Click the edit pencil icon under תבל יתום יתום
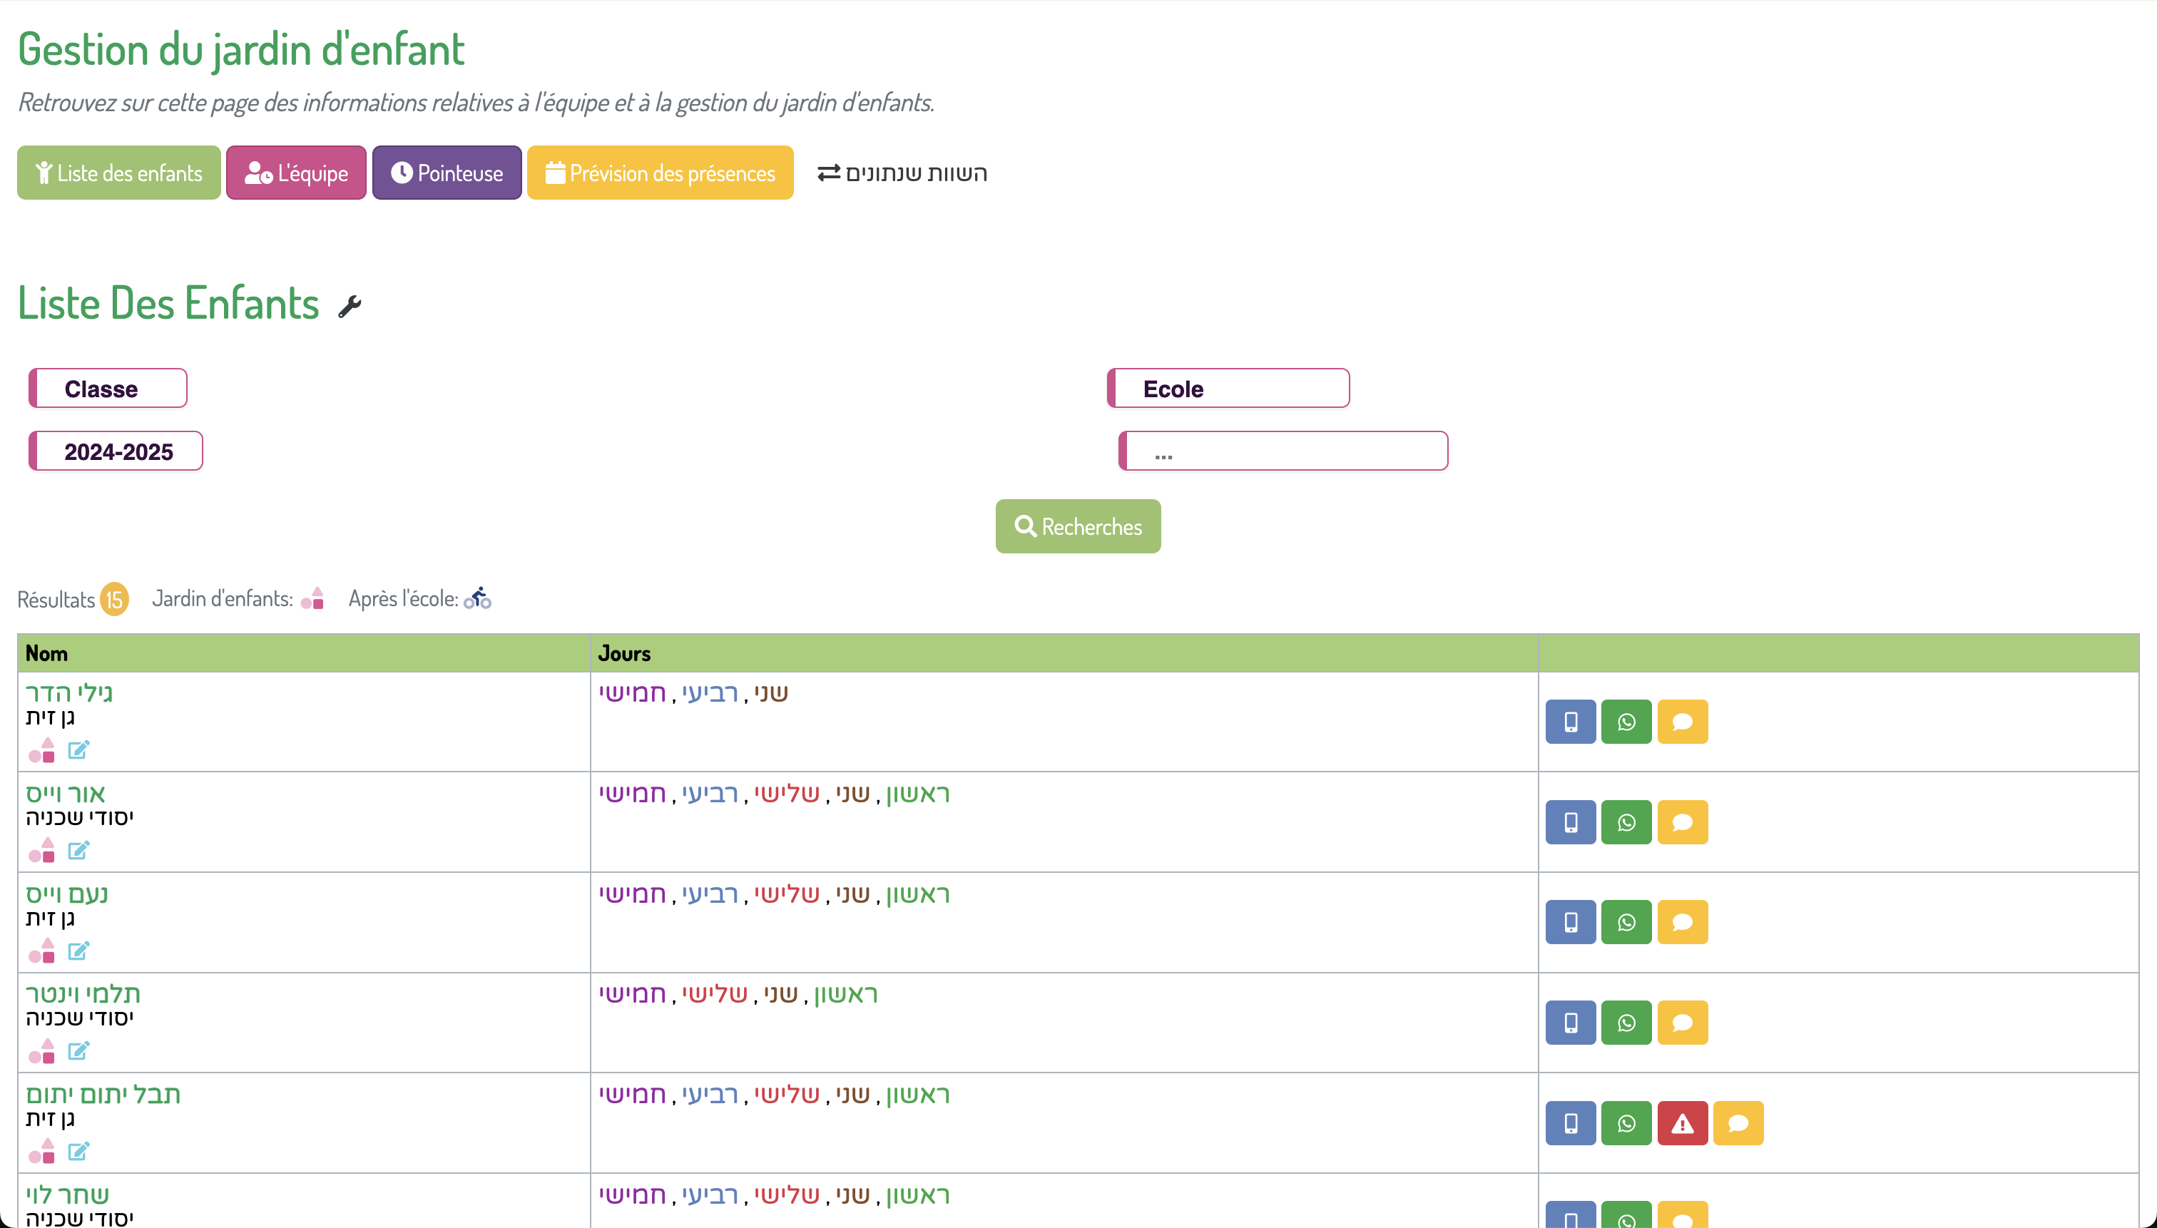Screen dimensions: 2157x1228 click(78, 1151)
